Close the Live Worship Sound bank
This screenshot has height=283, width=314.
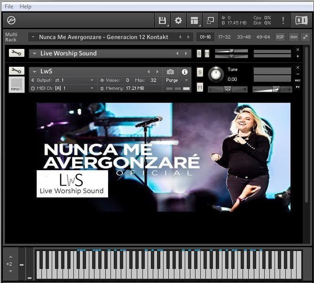pyautogui.click(x=298, y=49)
